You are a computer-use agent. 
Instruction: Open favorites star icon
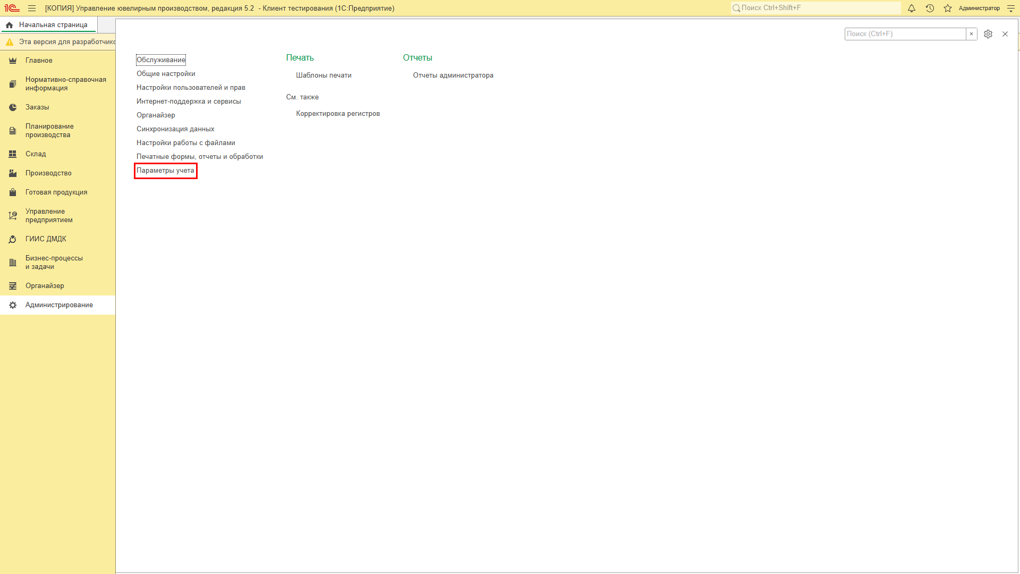tap(948, 8)
